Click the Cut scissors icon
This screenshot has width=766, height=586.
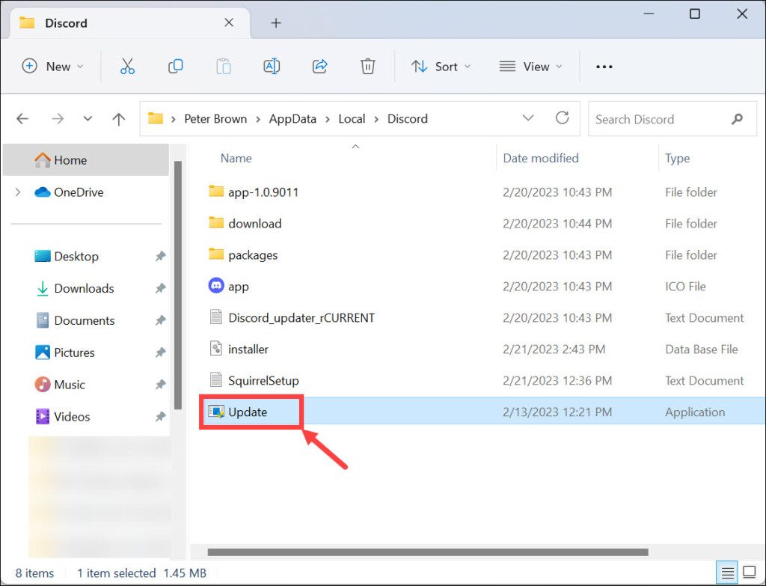coord(127,67)
